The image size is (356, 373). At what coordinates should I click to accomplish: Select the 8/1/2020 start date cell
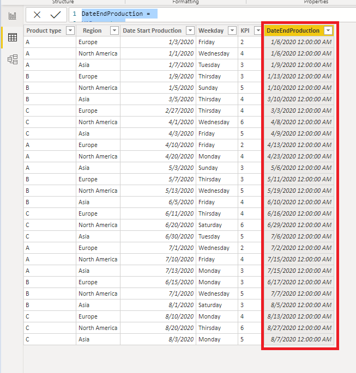coord(158,305)
